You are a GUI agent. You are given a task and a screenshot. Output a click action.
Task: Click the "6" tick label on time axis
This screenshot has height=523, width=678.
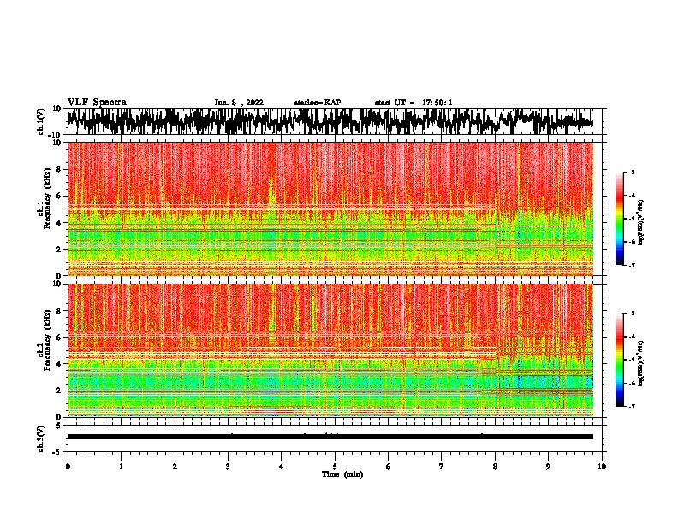(x=389, y=467)
